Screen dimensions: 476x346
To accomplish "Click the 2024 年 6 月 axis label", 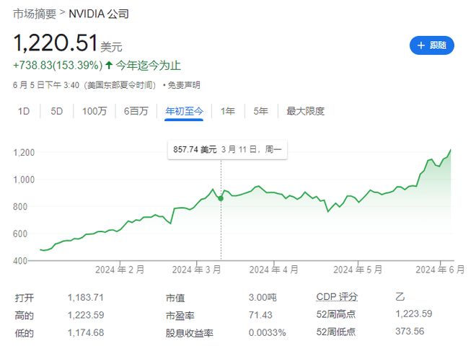I will point(440,270).
